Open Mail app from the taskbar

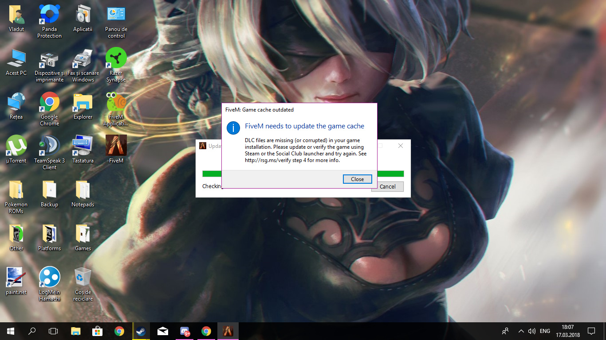click(x=163, y=331)
